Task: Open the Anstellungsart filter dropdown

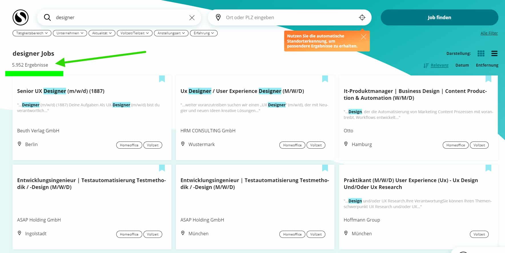Action: coord(171,33)
